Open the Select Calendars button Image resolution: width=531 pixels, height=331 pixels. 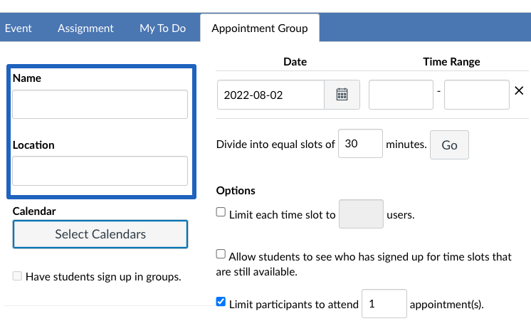tap(100, 234)
